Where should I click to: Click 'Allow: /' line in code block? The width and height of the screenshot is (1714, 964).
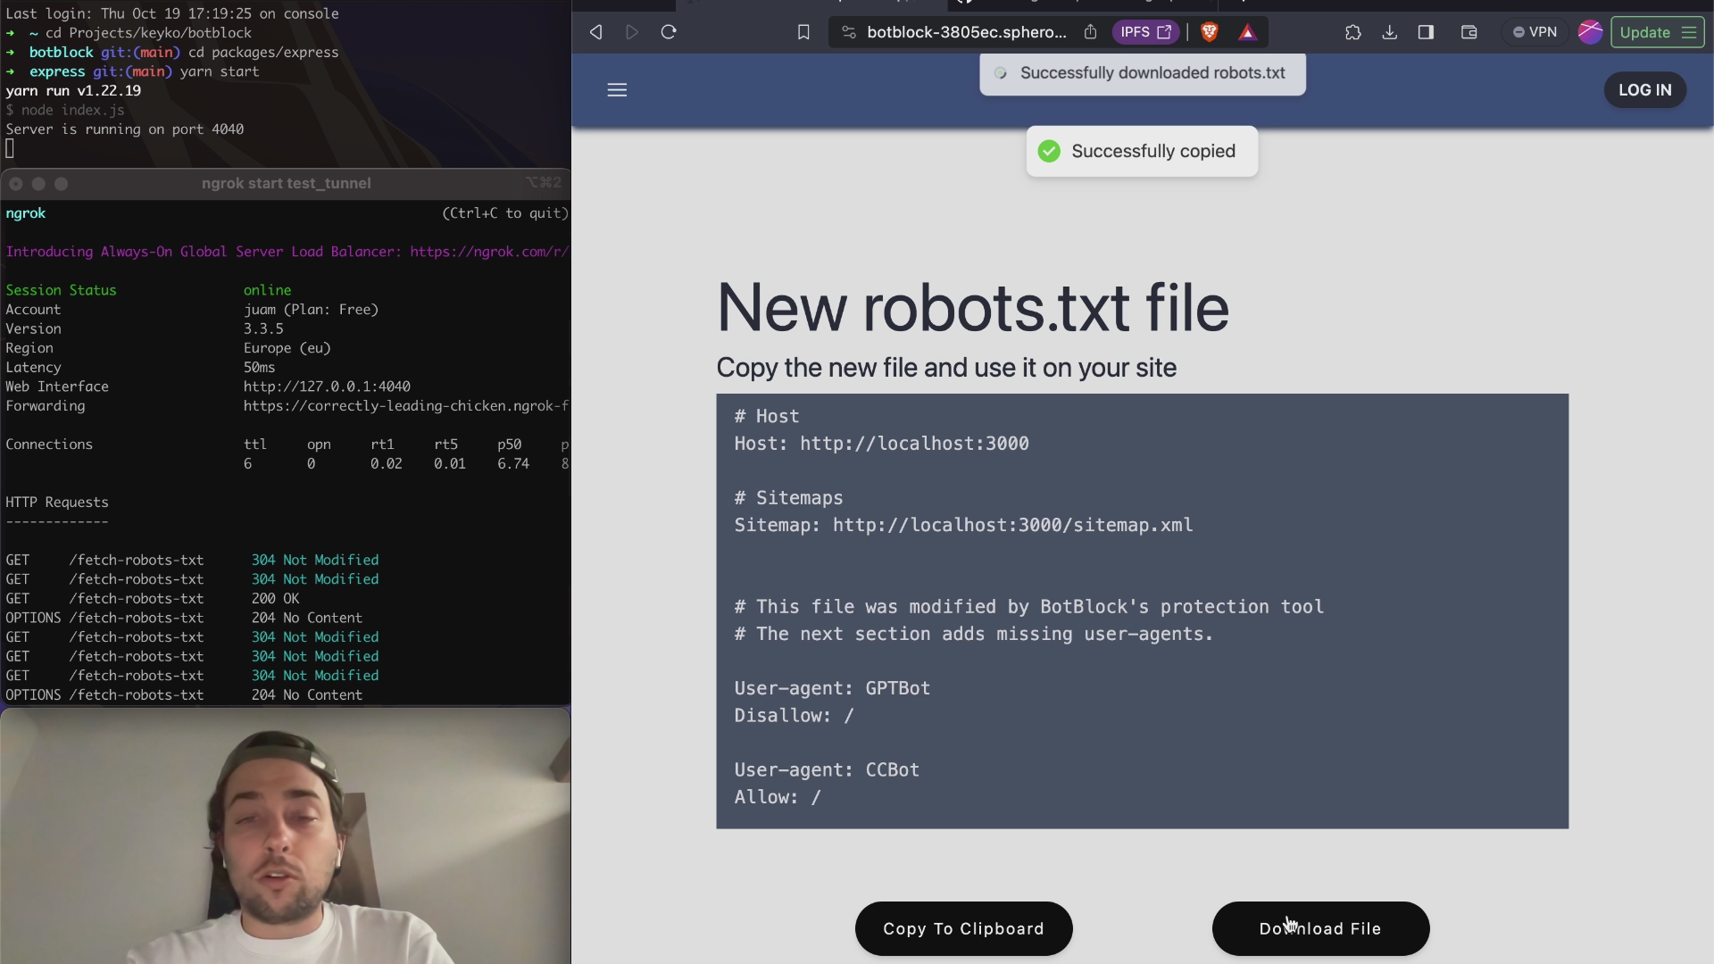click(x=778, y=797)
